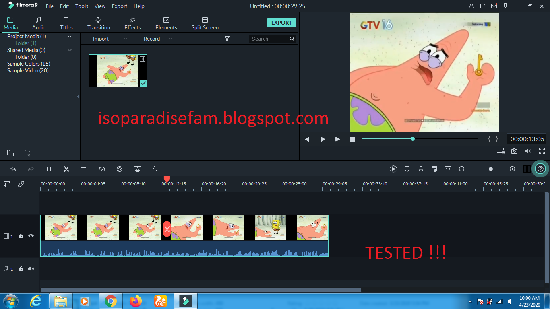Screen dimensions: 550x309
Task: Select Sample Video (20)
Action: pos(28,70)
